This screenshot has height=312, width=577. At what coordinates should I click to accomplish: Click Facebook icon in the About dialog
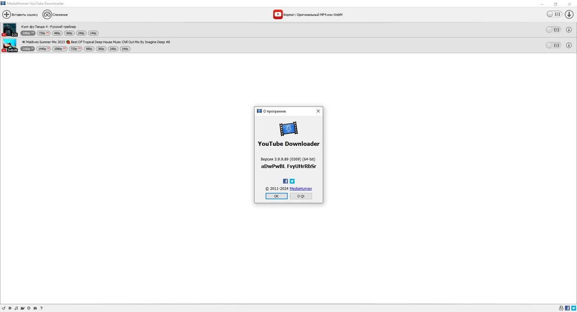[x=285, y=181]
